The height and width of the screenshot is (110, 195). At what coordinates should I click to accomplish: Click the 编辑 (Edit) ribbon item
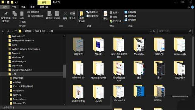(x=114, y=17)
